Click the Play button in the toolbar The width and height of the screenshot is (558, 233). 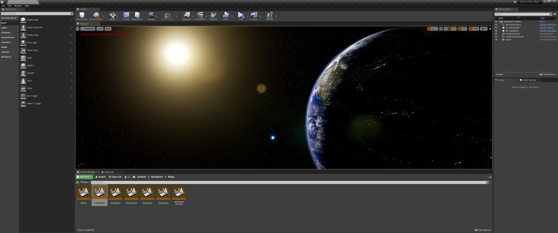click(x=241, y=16)
